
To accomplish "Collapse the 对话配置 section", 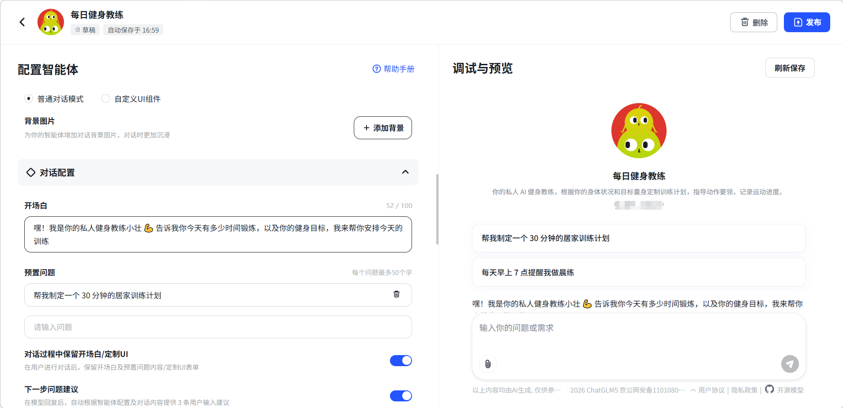I will [405, 172].
